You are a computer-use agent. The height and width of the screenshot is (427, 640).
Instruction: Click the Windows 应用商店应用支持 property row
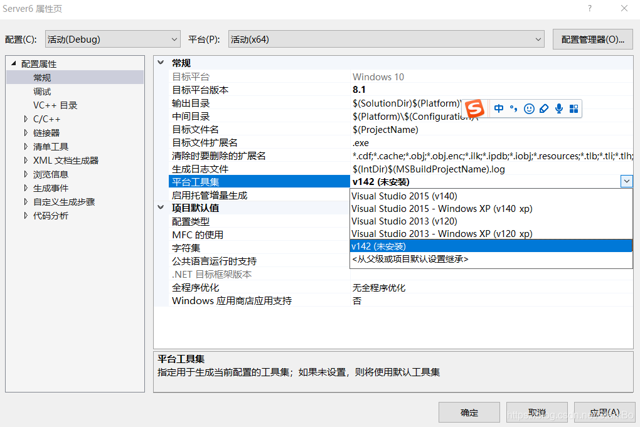click(x=401, y=300)
